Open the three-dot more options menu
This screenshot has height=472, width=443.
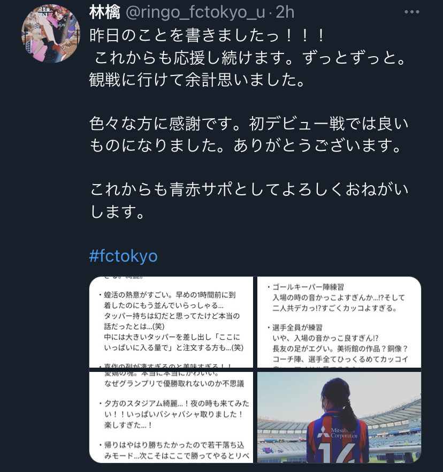pyautogui.click(x=412, y=12)
